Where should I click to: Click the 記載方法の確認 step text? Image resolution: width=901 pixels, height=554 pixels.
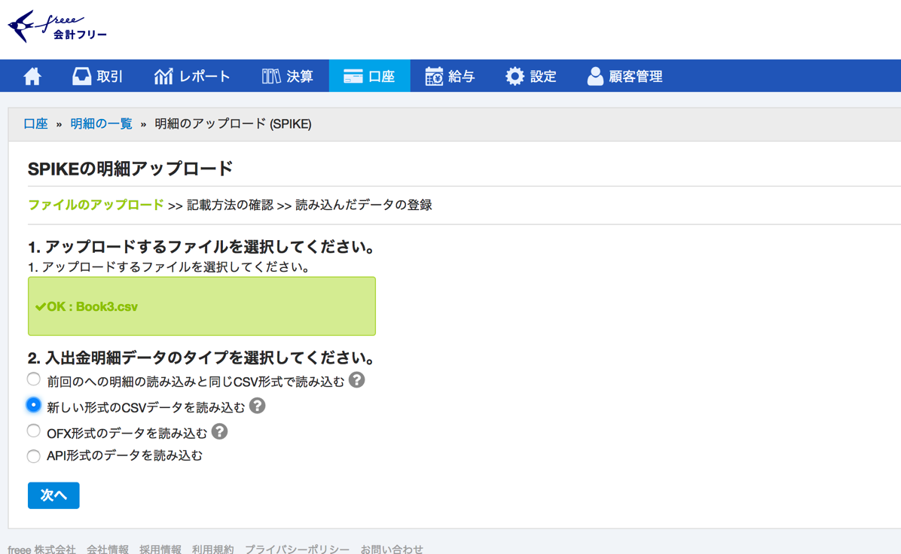point(230,205)
